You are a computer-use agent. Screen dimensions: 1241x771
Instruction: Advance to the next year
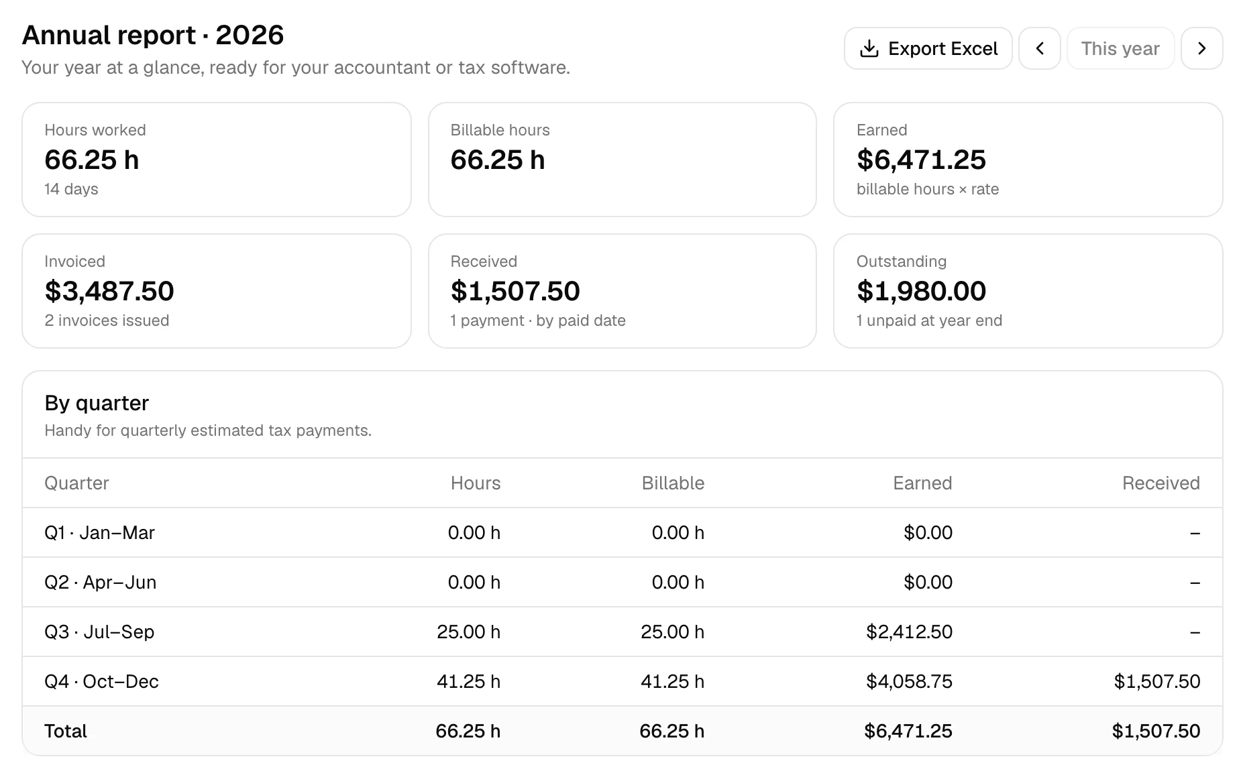[1201, 48]
